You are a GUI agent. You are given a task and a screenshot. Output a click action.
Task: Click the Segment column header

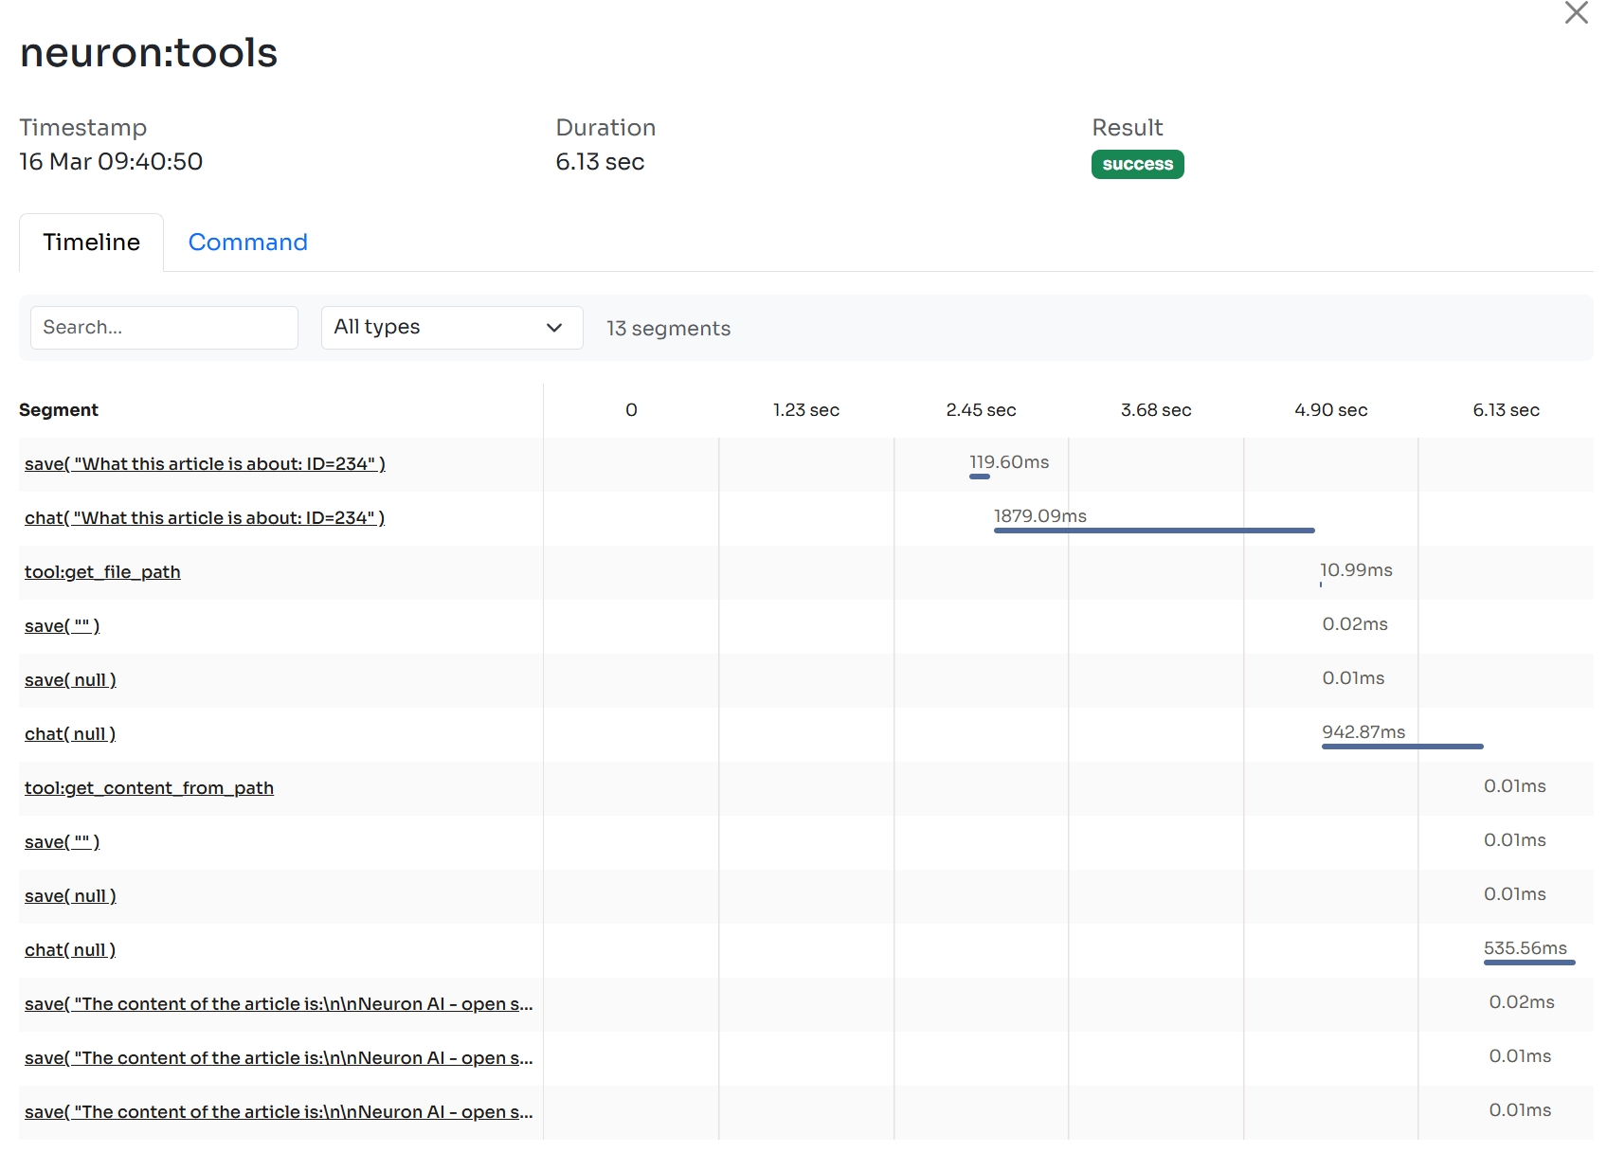click(59, 410)
